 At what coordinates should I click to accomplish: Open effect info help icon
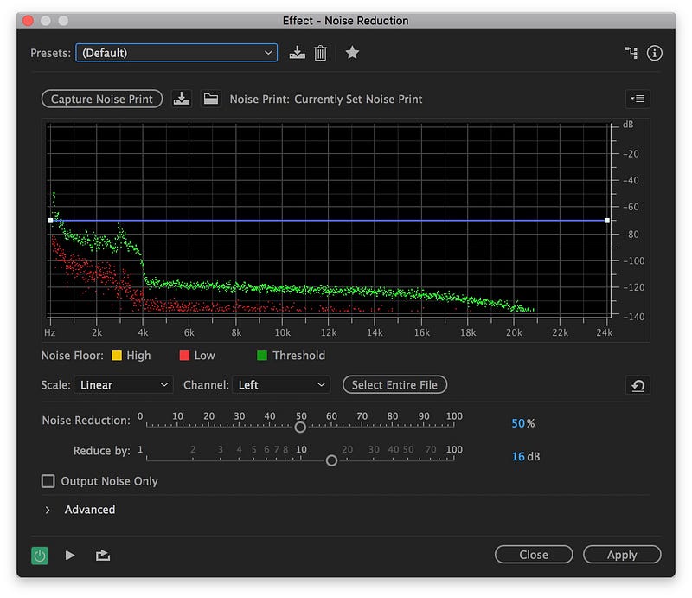[654, 53]
